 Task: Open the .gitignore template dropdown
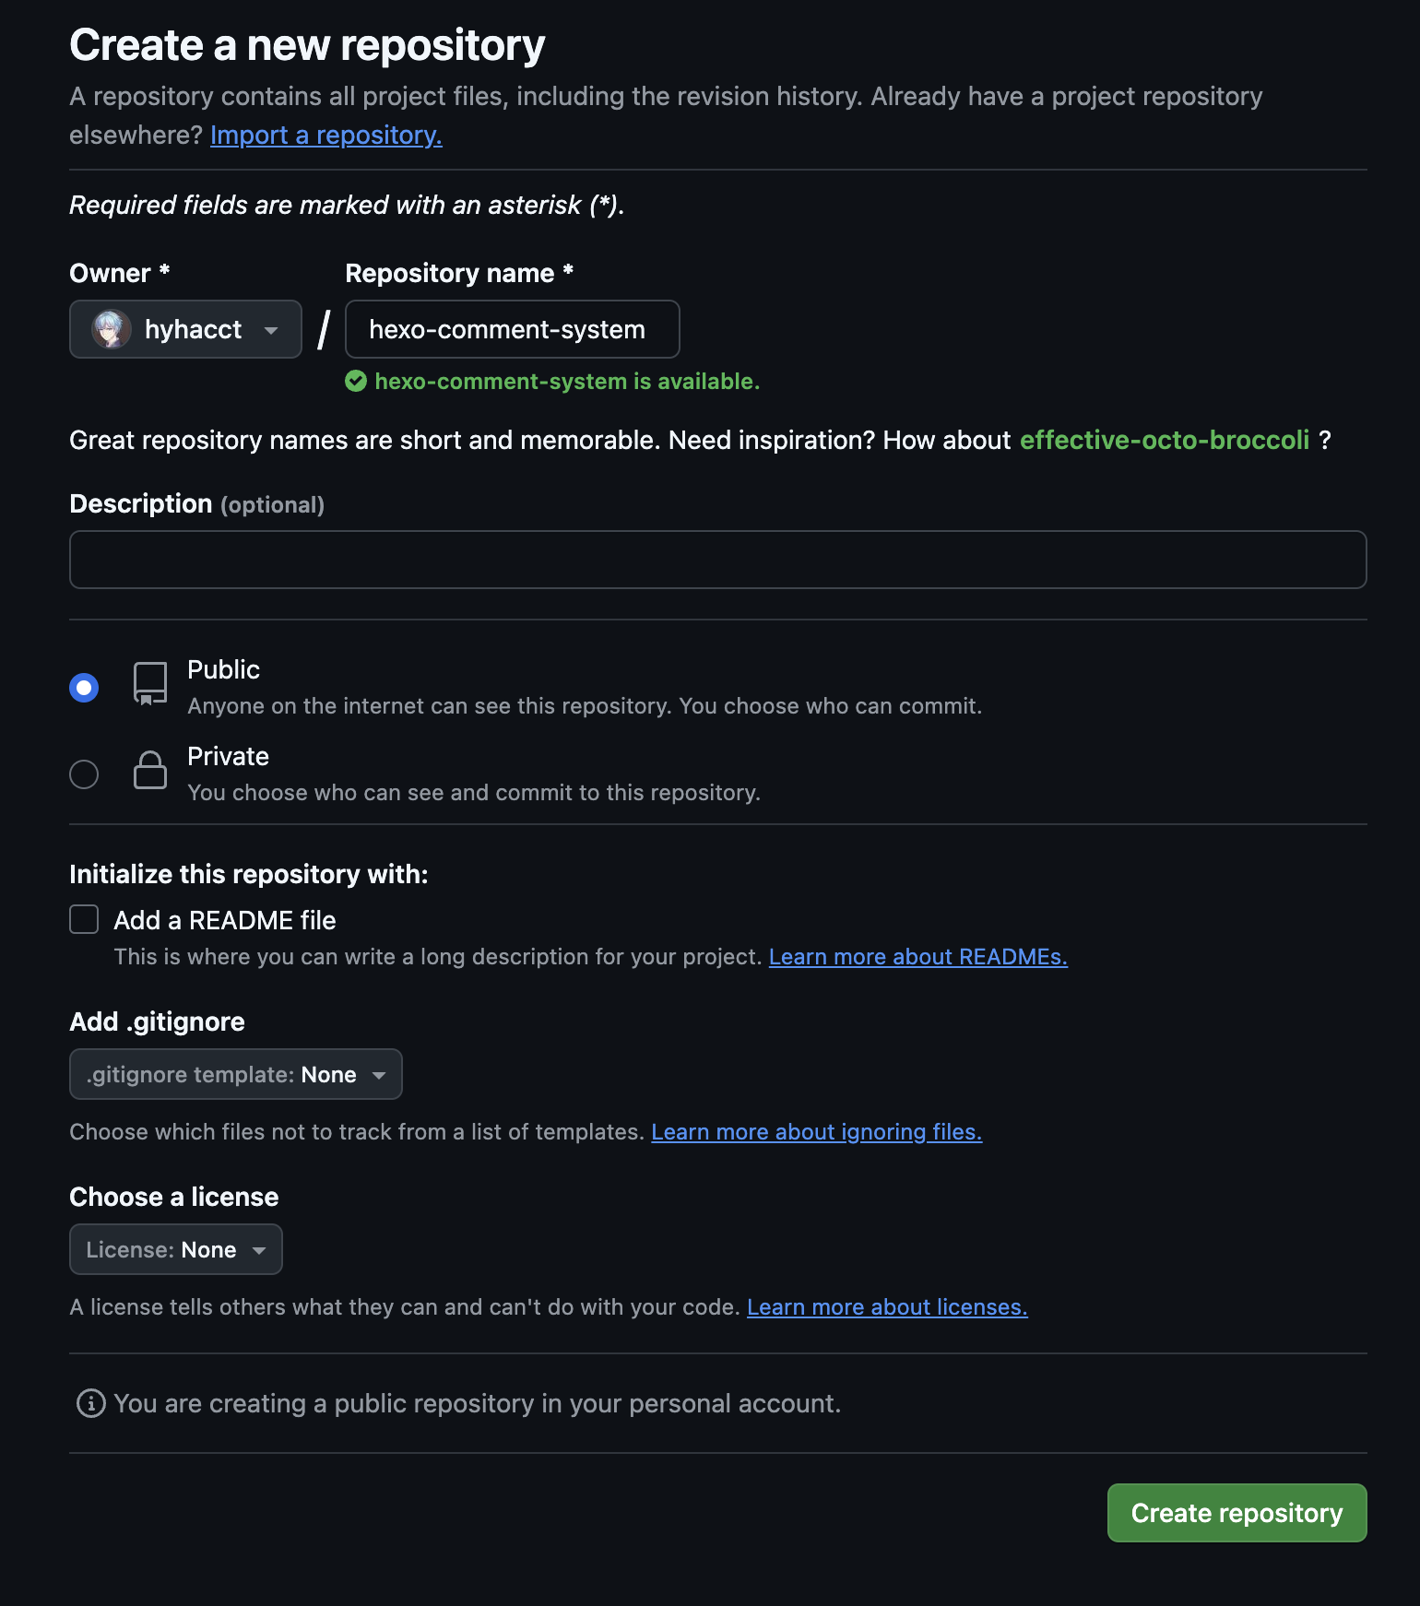[236, 1074]
